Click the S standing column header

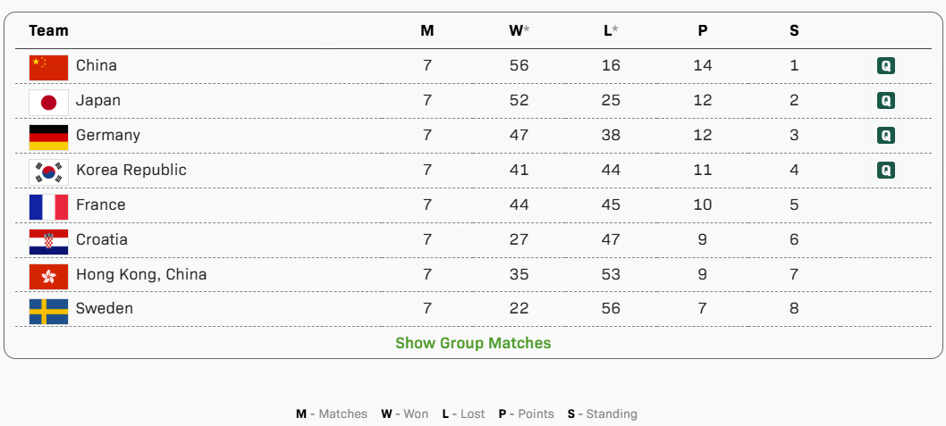794,30
